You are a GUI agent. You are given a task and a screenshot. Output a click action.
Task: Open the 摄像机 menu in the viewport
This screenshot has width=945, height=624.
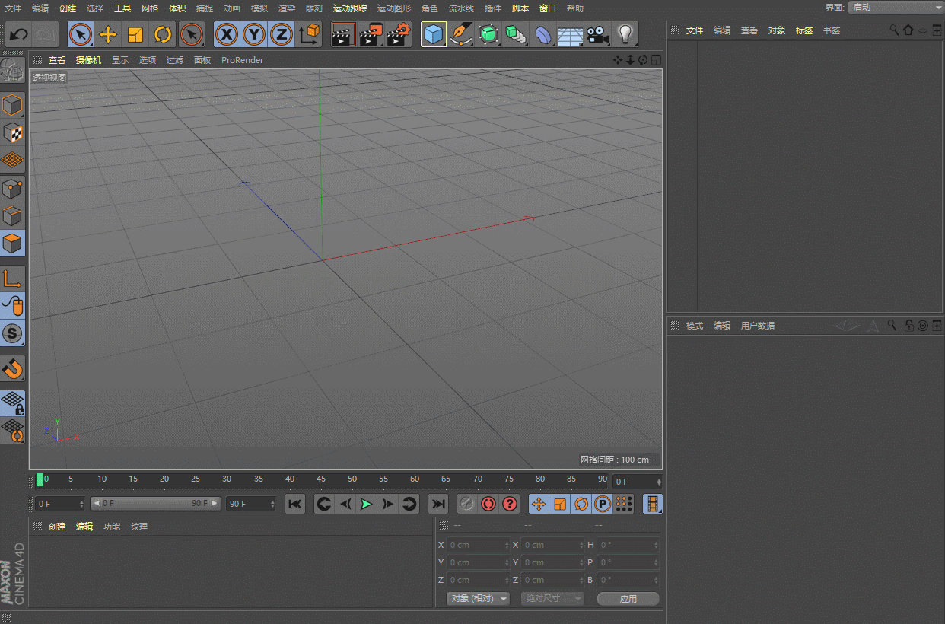click(x=88, y=60)
